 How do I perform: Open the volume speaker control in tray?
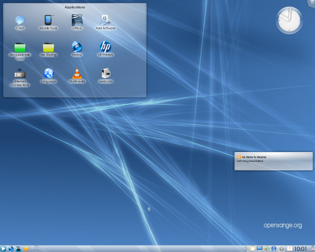(266, 249)
